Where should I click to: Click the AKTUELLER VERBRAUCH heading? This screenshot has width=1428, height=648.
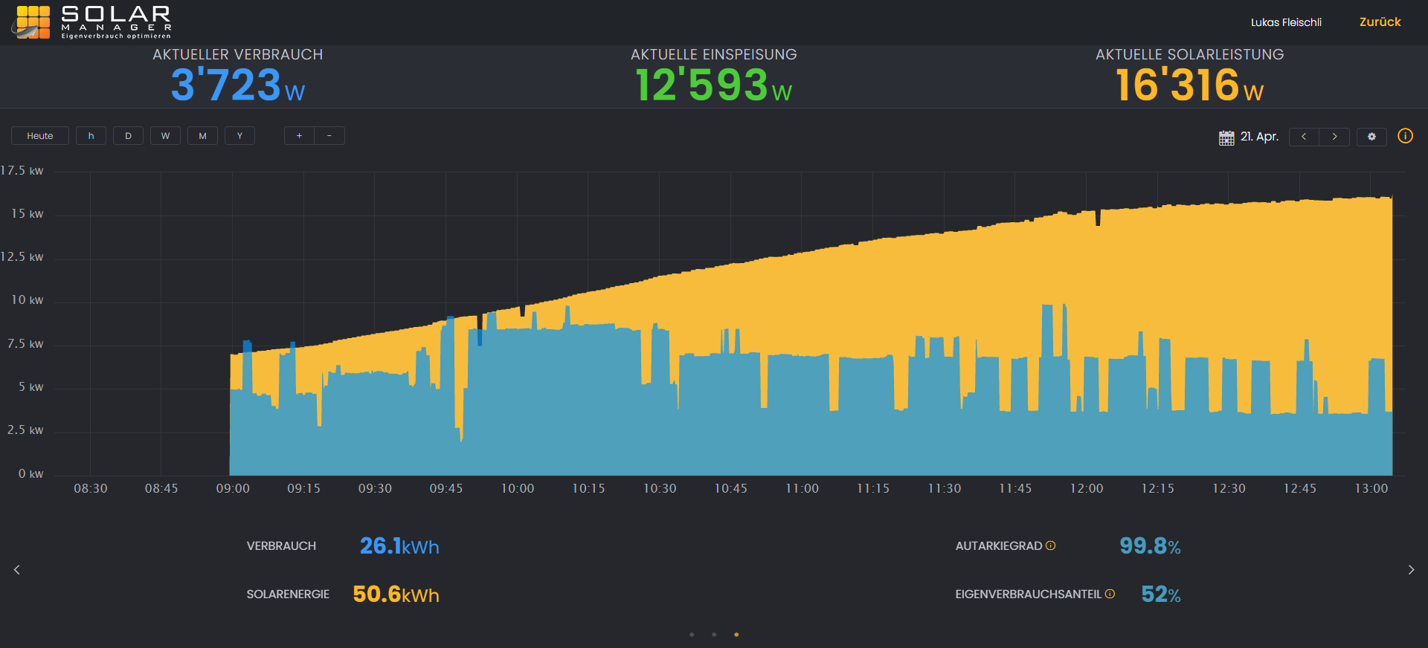(x=238, y=54)
